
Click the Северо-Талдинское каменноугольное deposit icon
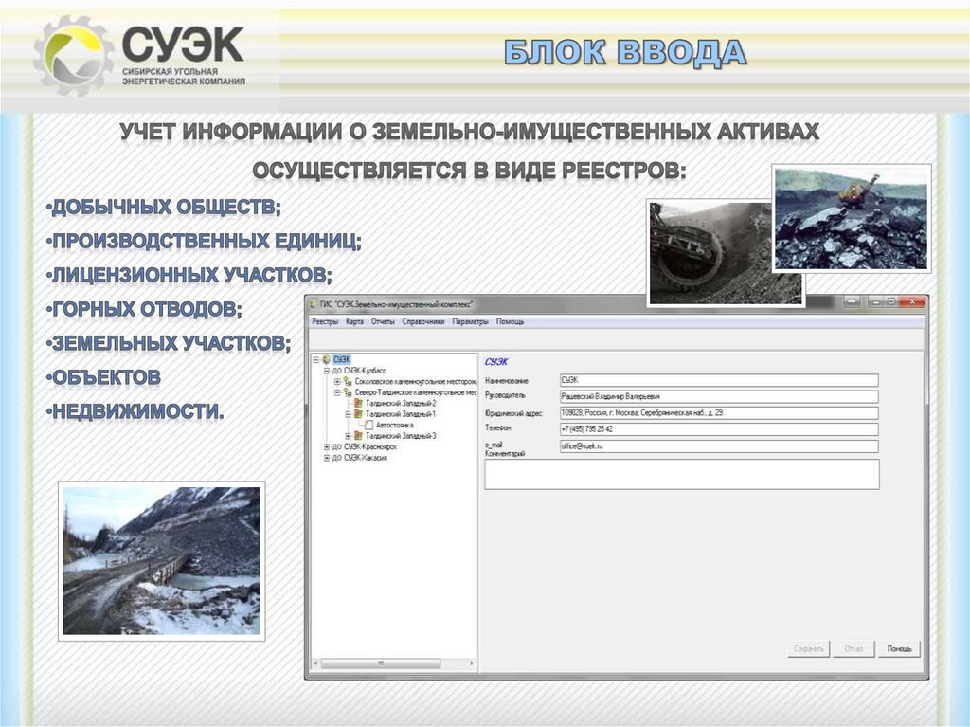tap(349, 392)
